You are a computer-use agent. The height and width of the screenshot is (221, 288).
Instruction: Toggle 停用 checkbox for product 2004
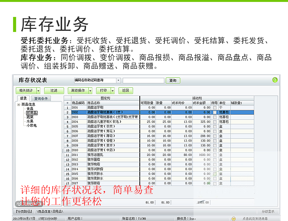(215, 122)
